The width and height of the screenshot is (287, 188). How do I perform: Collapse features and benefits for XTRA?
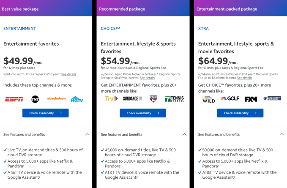click(282, 134)
